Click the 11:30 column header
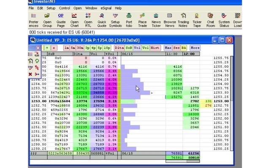The image size is (270, 168). (x=174, y=54)
